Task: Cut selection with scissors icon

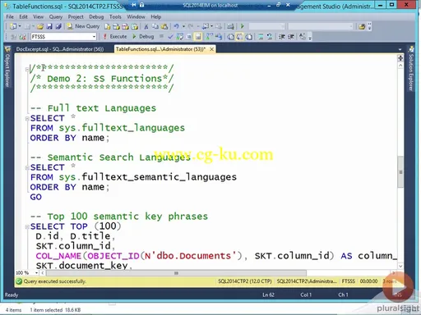Action: click(146, 26)
